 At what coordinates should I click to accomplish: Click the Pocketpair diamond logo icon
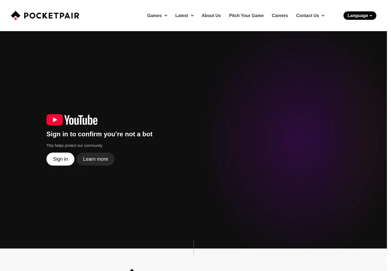tap(15, 15)
